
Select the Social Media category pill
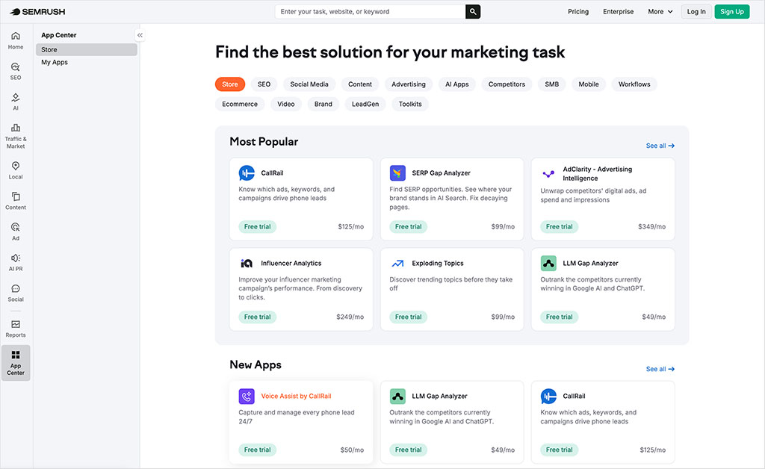coord(309,84)
